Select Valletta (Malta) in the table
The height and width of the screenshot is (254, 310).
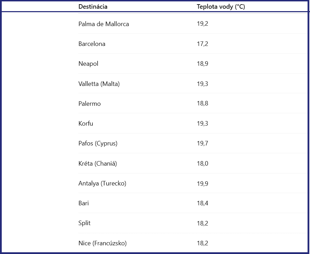[99, 84]
